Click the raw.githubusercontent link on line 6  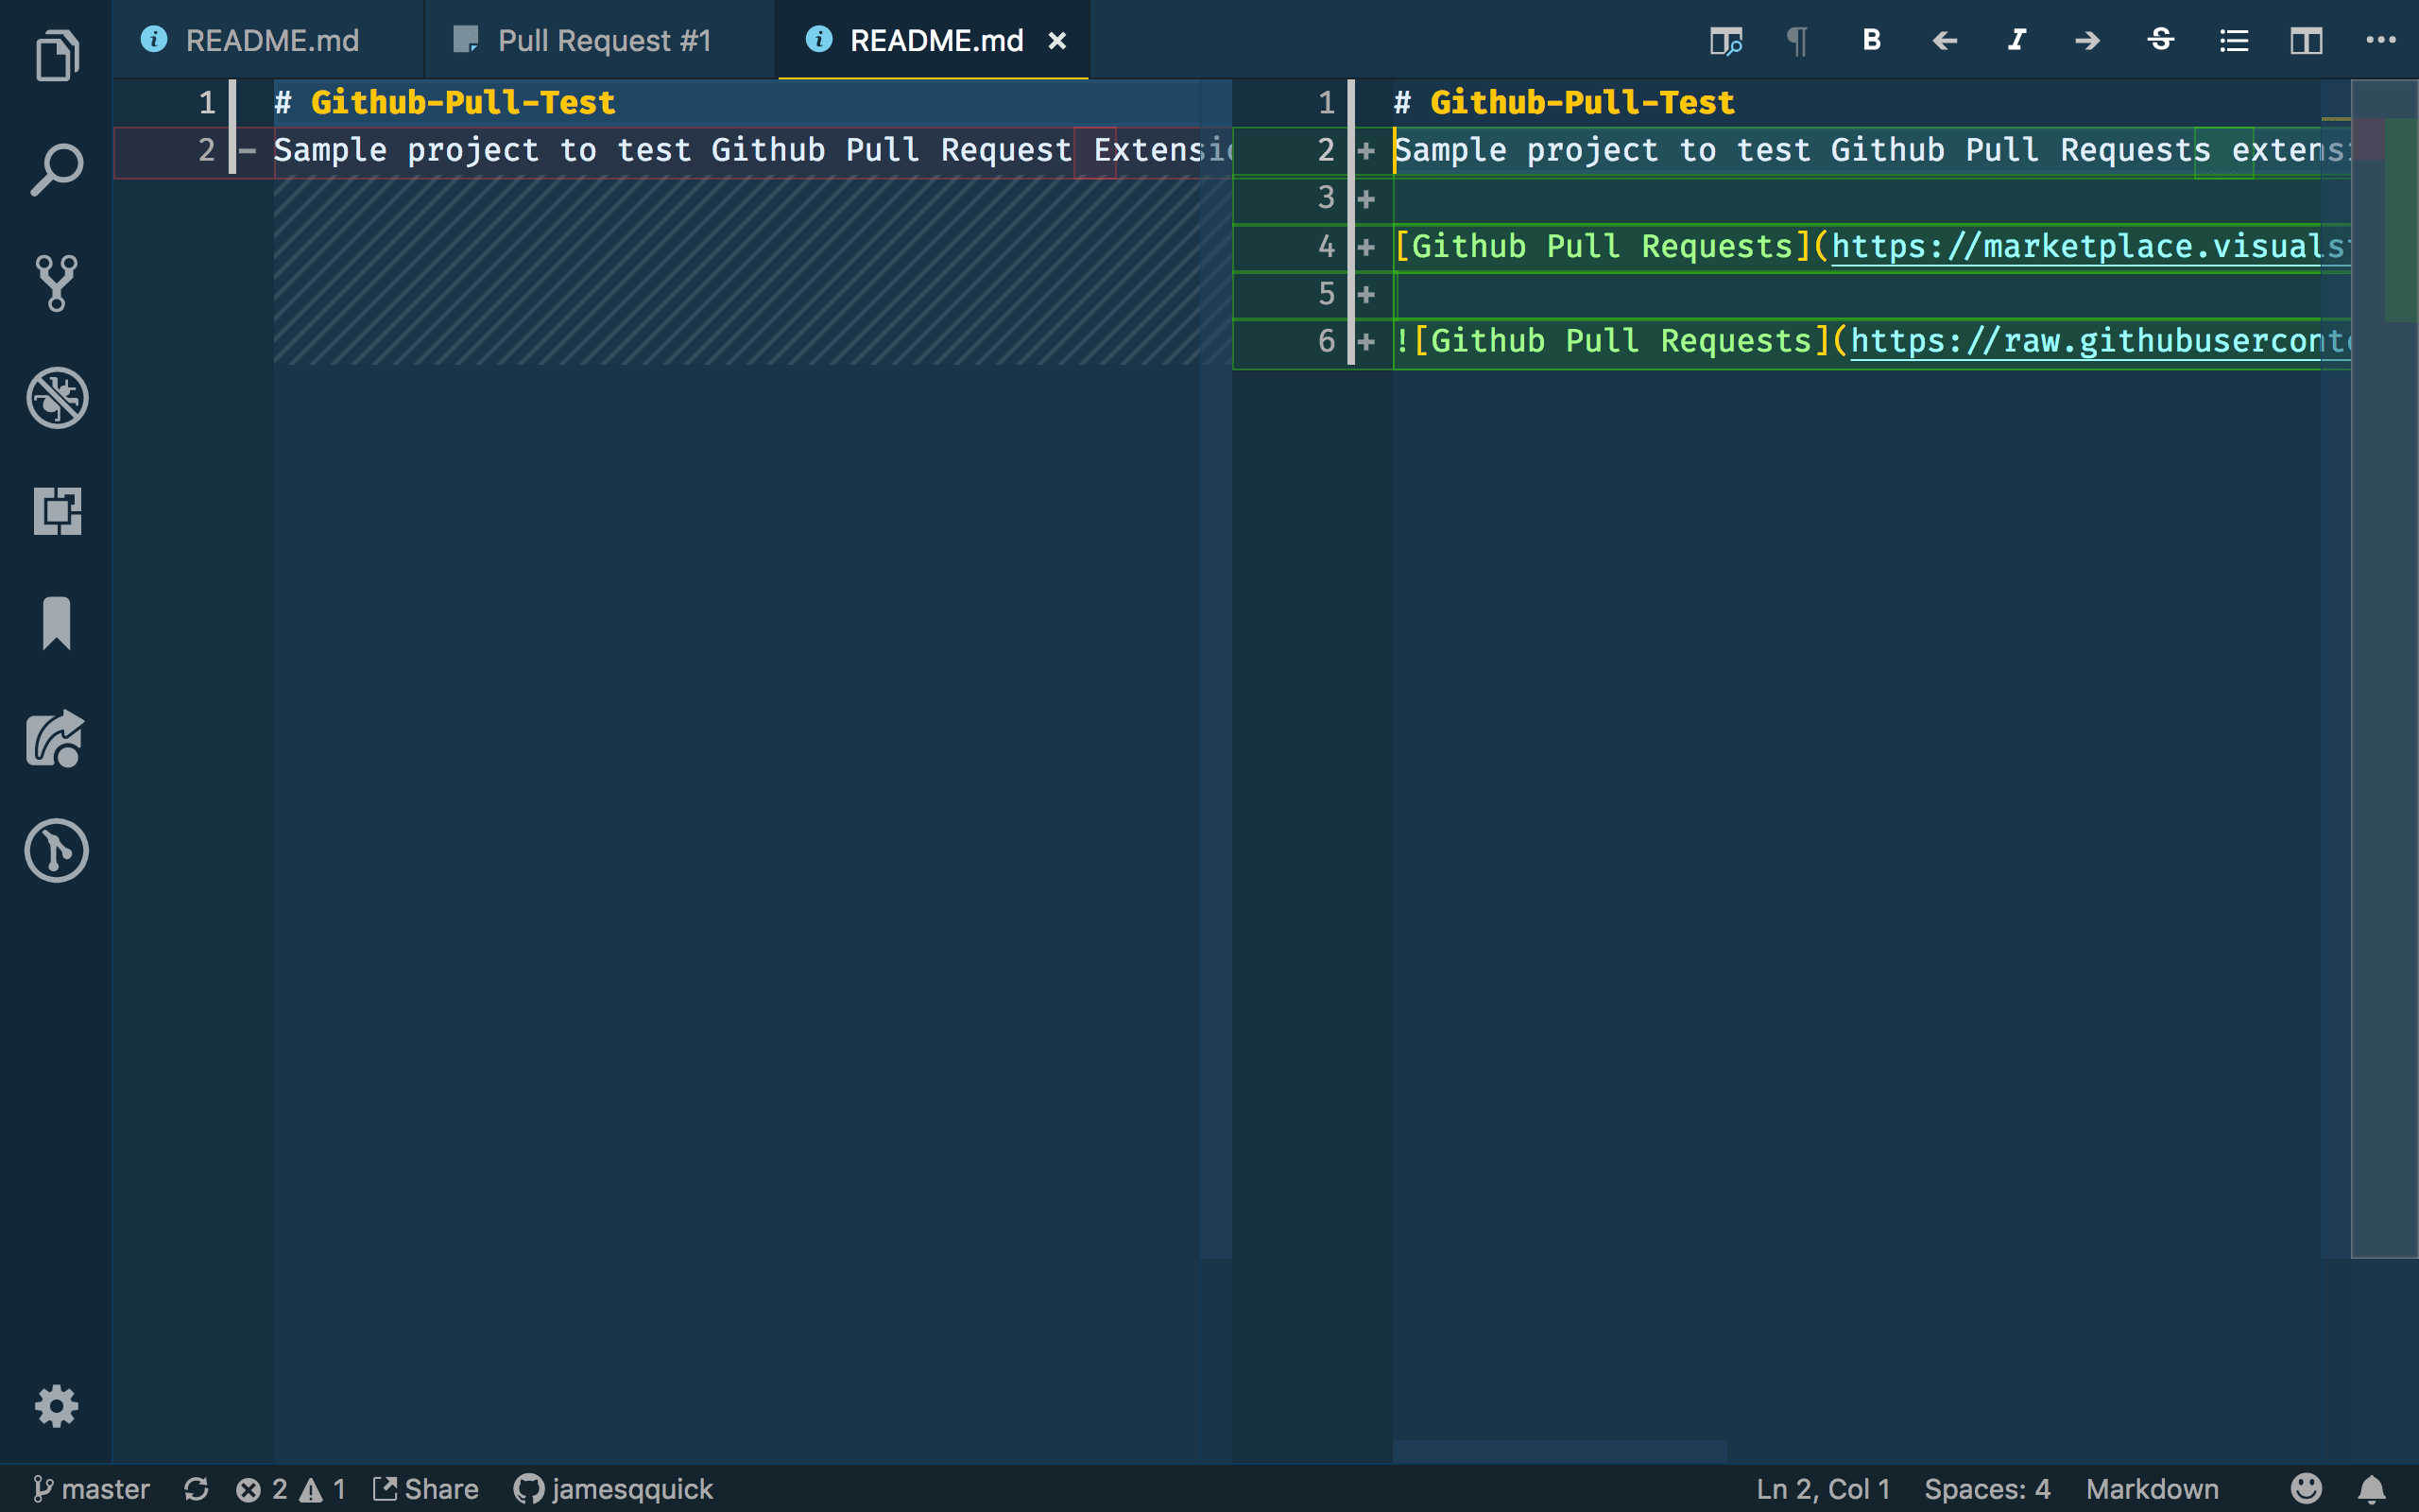click(2099, 341)
